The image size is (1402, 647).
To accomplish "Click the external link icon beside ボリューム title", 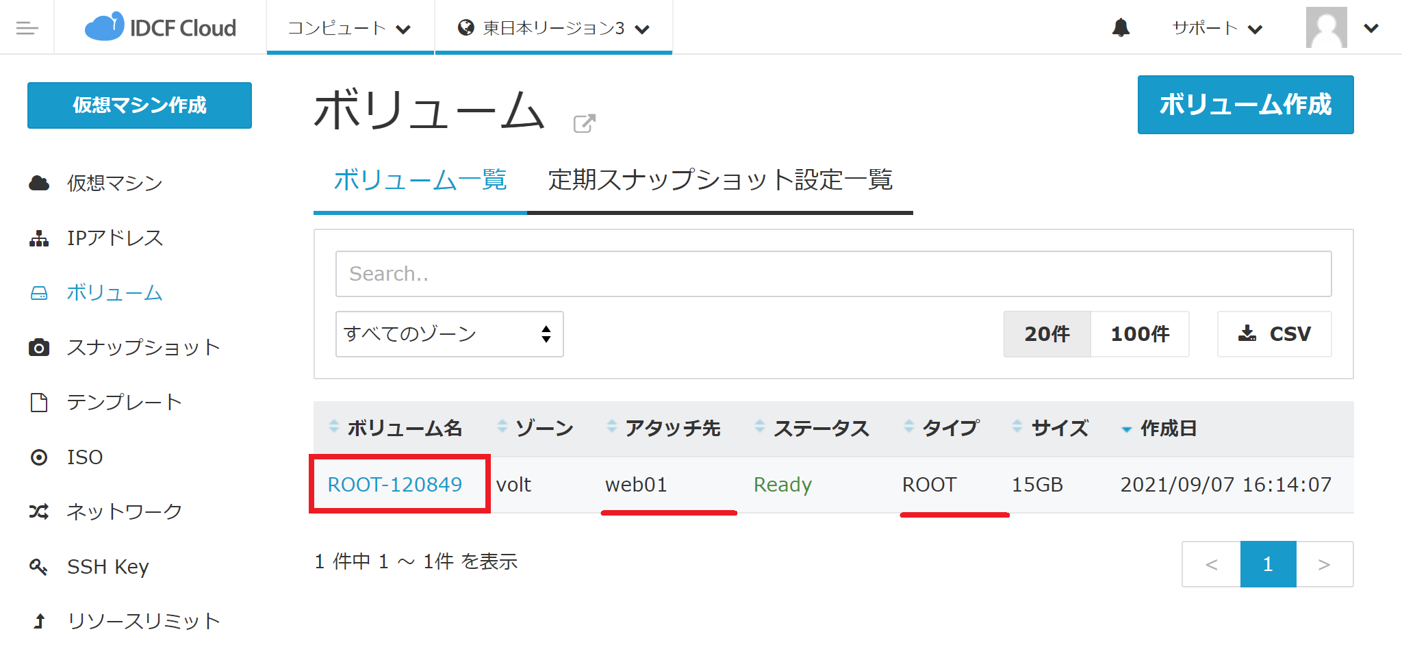I will 584,123.
